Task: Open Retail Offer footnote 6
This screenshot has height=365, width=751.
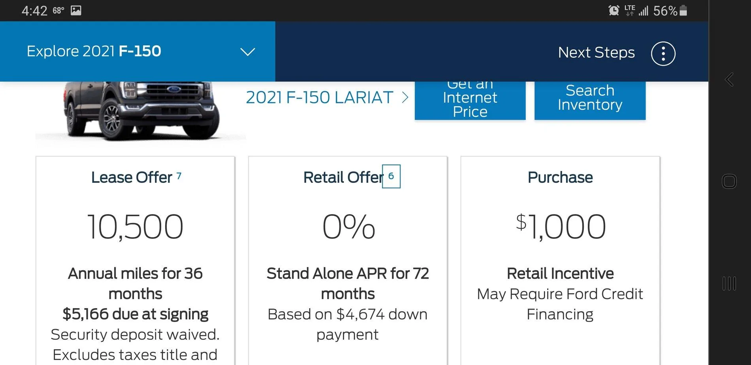Action: (x=391, y=176)
